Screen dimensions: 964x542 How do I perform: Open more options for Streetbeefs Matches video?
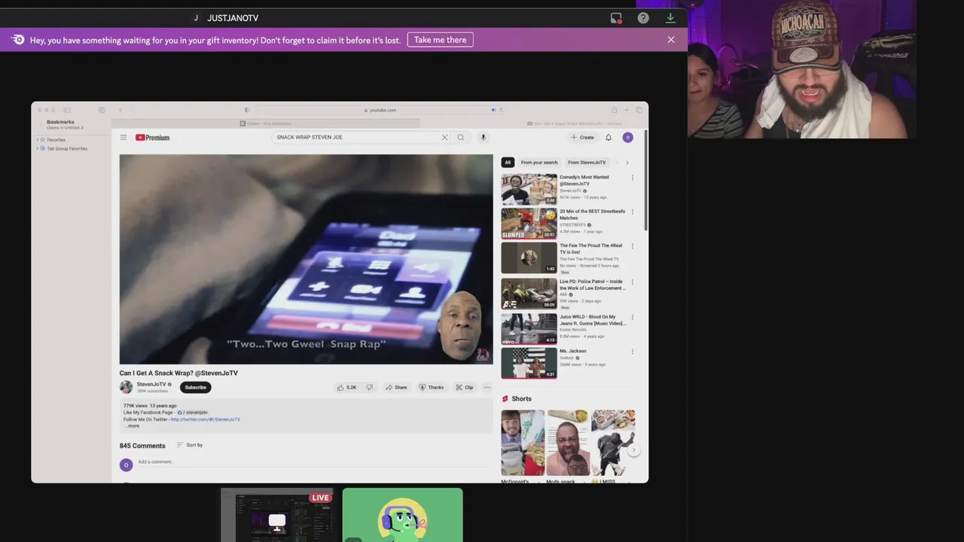(x=632, y=212)
